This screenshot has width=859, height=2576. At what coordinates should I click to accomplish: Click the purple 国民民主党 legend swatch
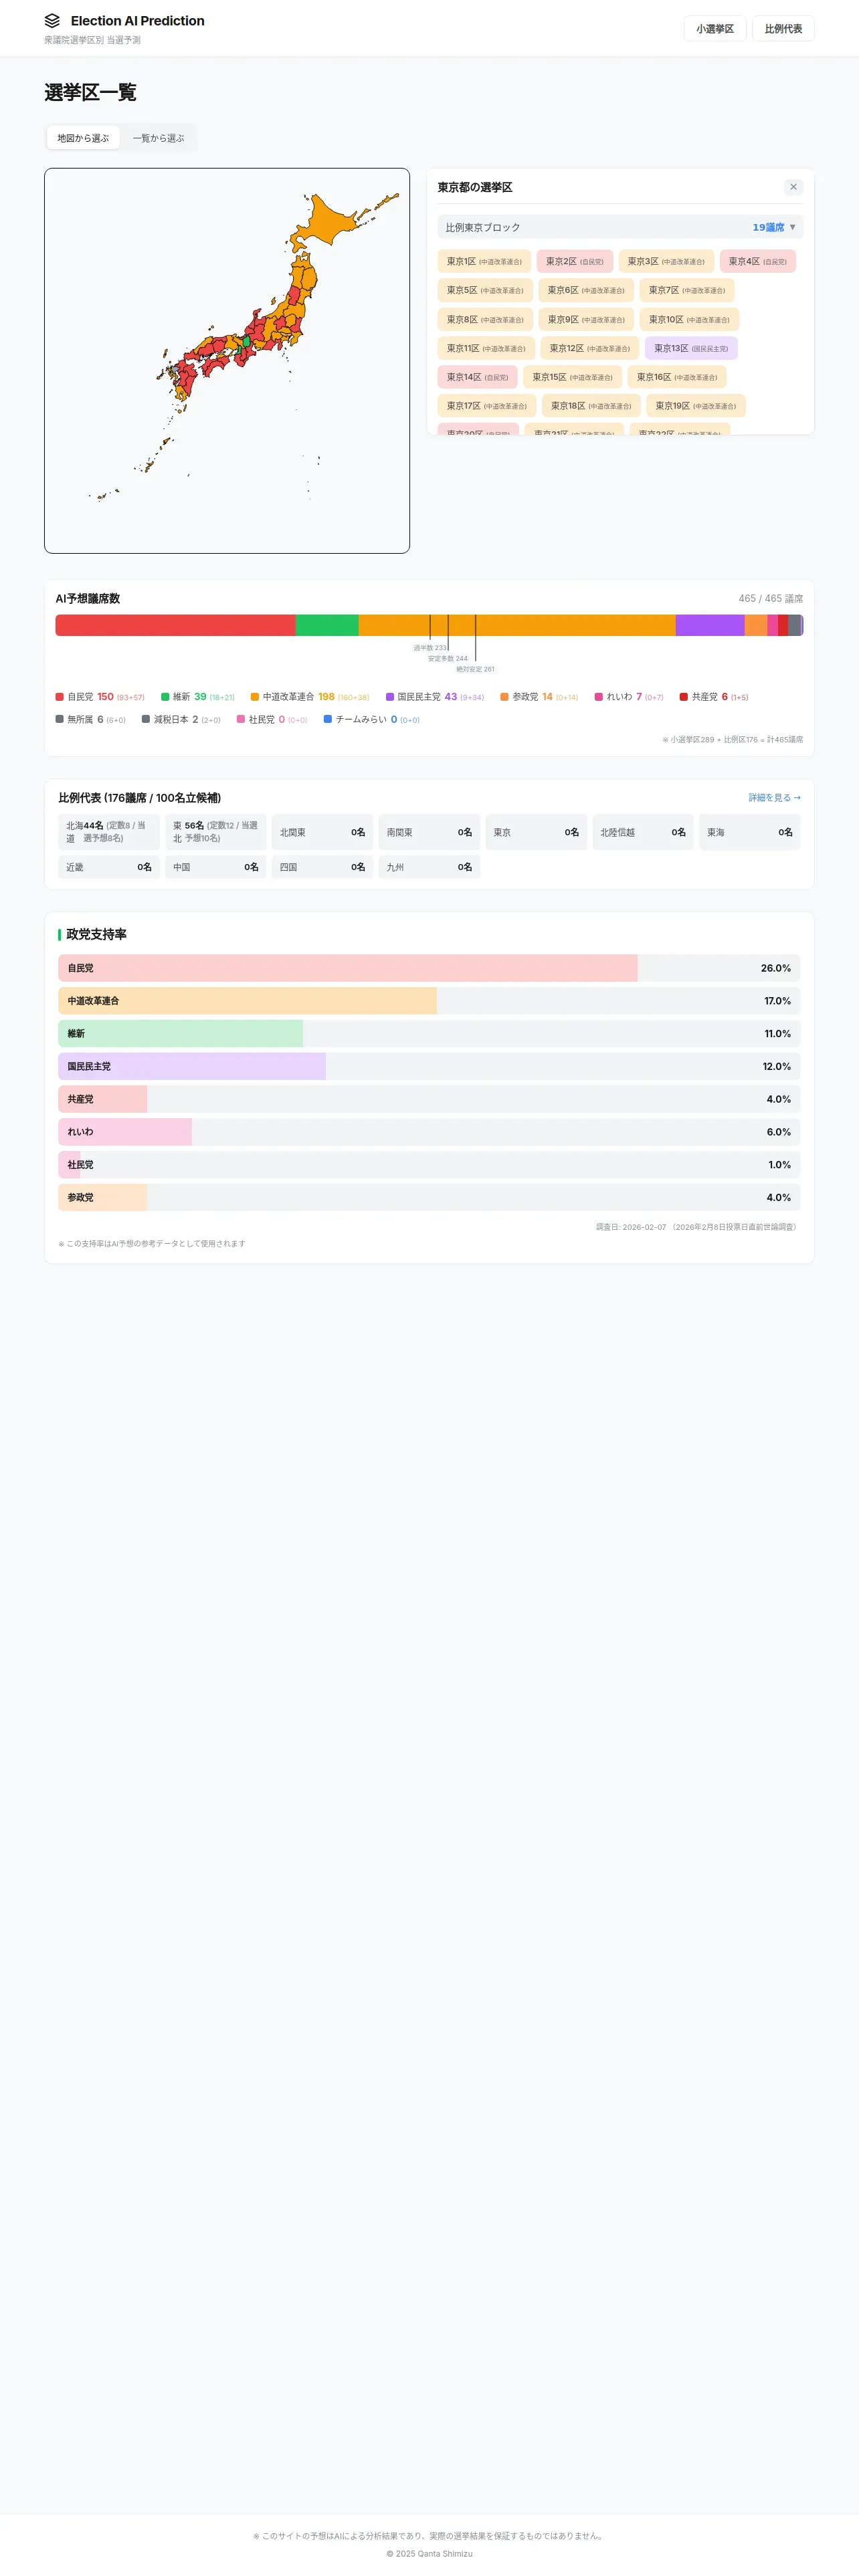click(390, 697)
